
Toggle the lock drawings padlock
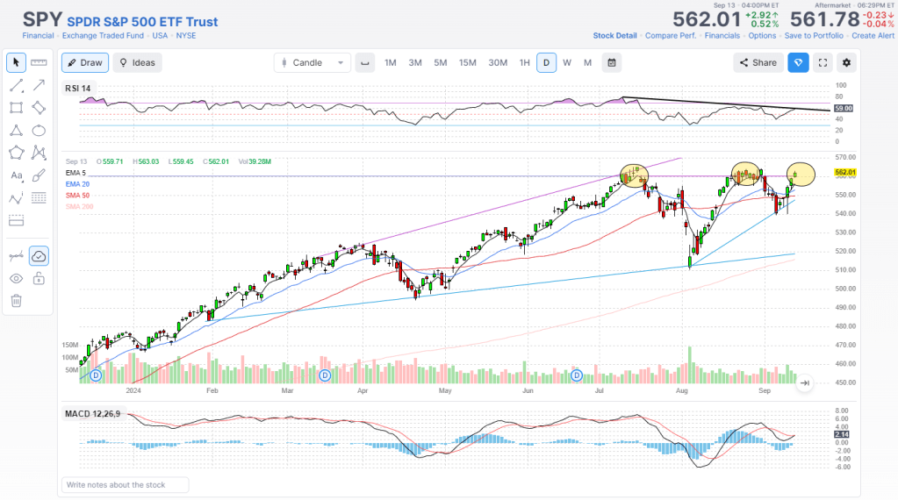click(x=39, y=278)
